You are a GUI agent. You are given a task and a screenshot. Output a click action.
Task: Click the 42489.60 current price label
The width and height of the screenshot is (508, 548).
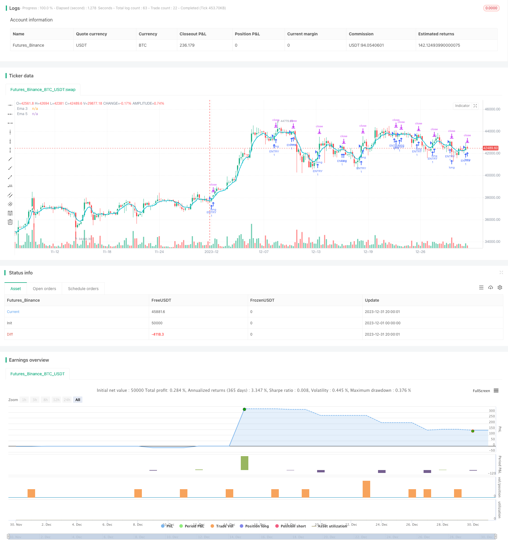490,148
